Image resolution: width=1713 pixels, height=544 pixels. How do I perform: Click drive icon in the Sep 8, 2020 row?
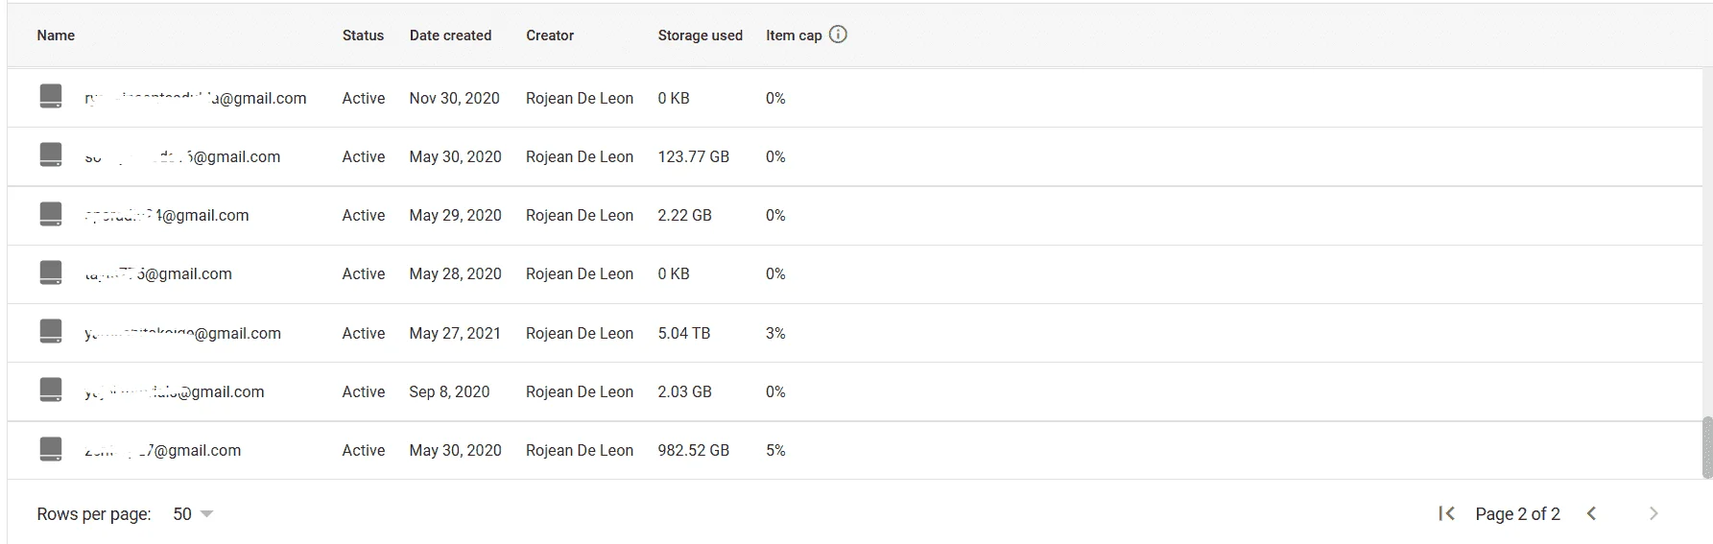[51, 390]
